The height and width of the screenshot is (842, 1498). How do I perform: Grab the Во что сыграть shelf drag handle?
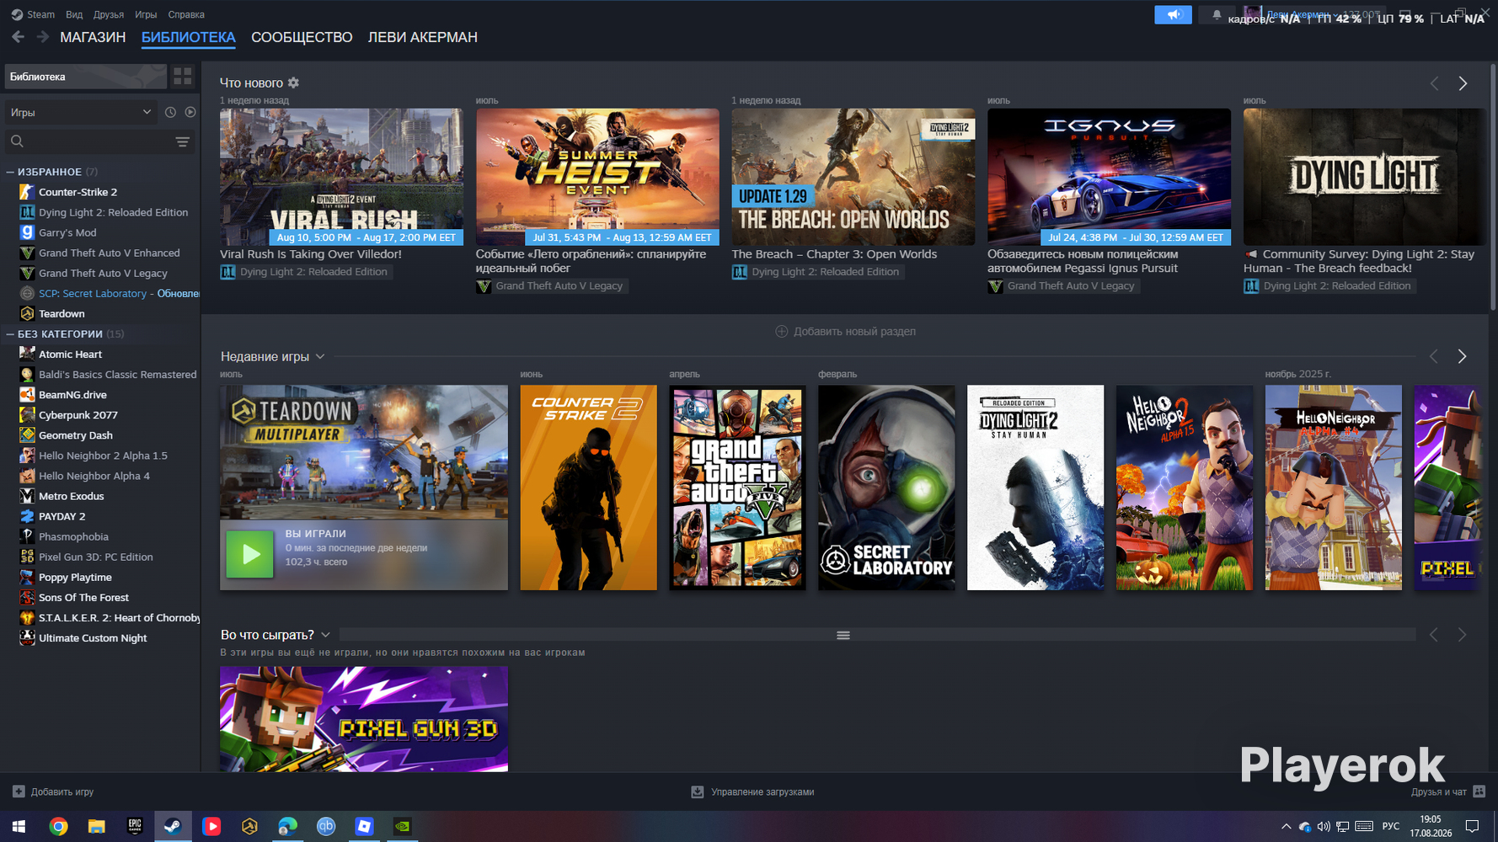[x=843, y=635]
